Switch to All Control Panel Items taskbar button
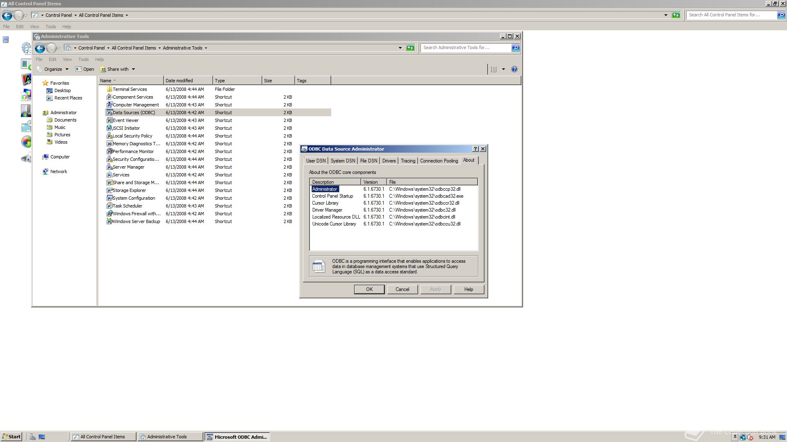787x442 pixels. click(x=103, y=437)
